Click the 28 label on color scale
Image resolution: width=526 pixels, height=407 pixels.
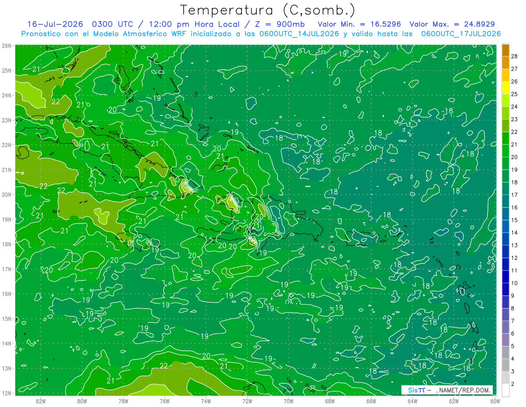tap(514, 56)
